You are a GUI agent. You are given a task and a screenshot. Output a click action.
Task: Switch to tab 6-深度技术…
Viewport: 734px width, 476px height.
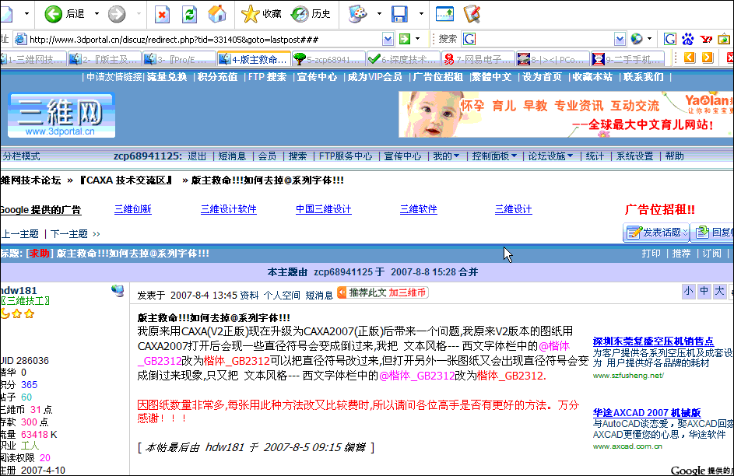click(403, 59)
